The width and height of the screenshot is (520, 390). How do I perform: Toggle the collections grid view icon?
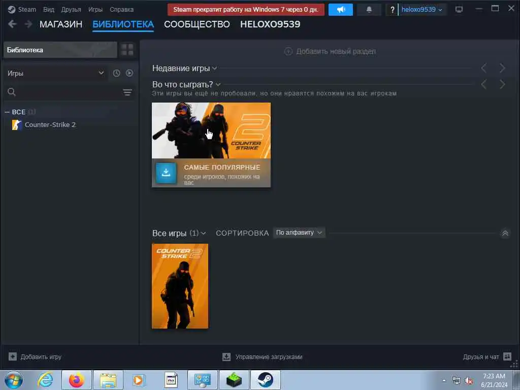pyautogui.click(x=127, y=50)
